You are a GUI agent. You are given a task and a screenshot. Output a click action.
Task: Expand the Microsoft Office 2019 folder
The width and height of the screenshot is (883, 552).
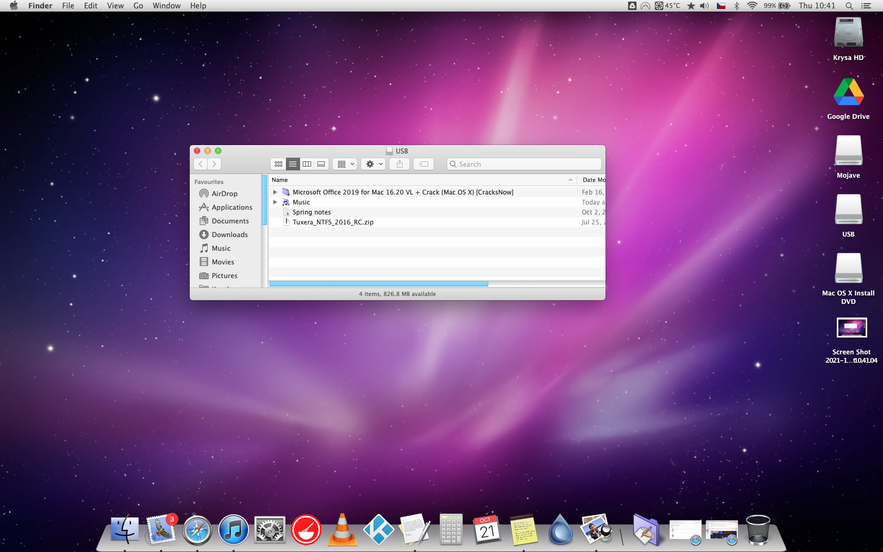point(275,192)
